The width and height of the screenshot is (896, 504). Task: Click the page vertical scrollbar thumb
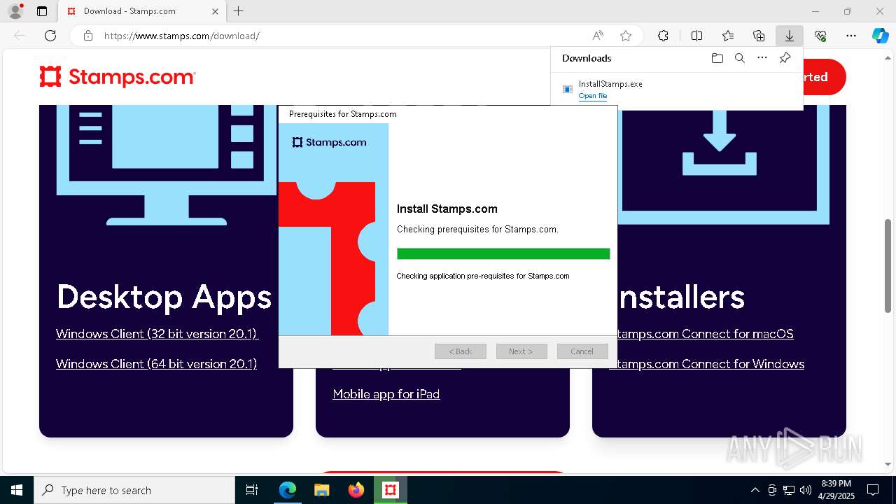tap(888, 266)
